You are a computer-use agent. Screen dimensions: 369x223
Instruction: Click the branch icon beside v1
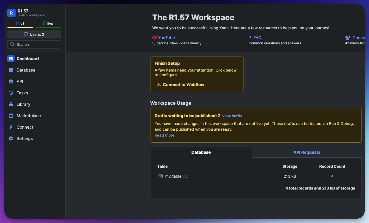18,23
